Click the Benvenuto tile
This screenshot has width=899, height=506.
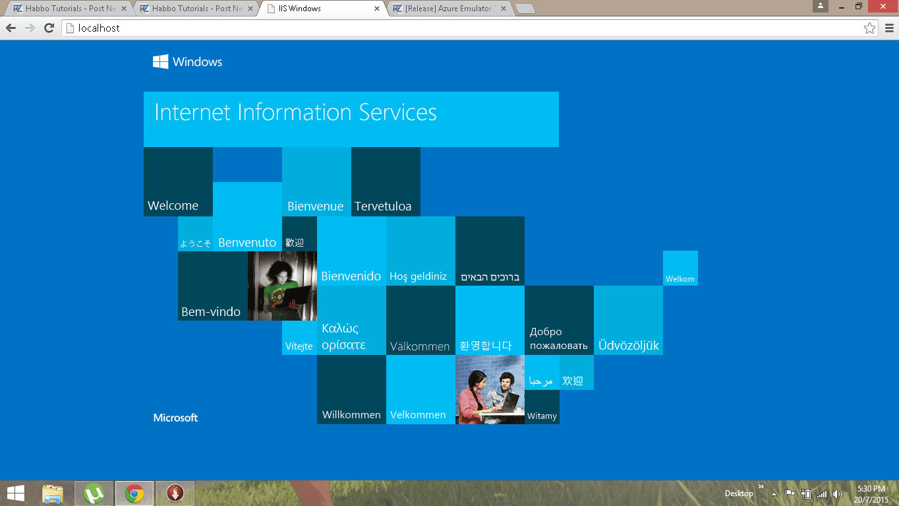(x=247, y=216)
